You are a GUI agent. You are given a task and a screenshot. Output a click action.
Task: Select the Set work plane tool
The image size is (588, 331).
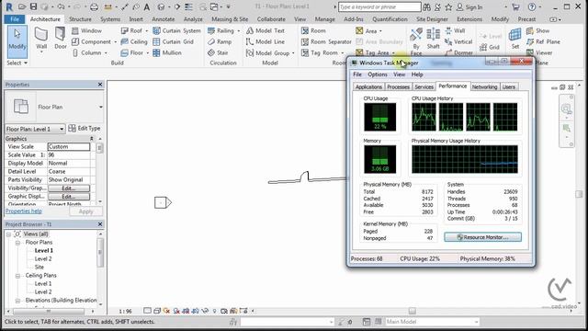point(515,39)
